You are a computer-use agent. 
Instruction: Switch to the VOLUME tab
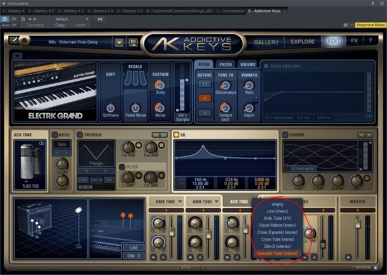click(x=248, y=64)
